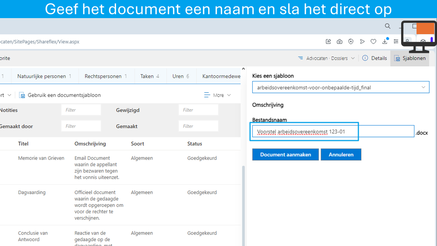Screen dimensions: 437x246
Task: Sort by the Status column header
Action: [195, 143]
